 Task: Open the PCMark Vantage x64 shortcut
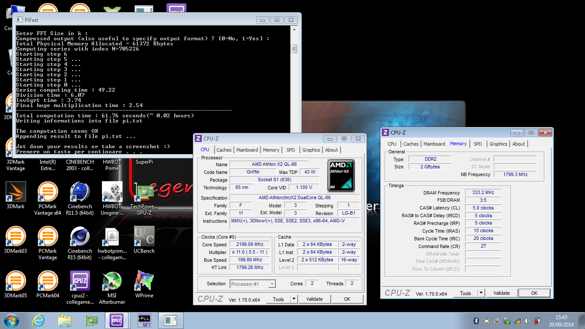pyautogui.click(x=48, y=198)
